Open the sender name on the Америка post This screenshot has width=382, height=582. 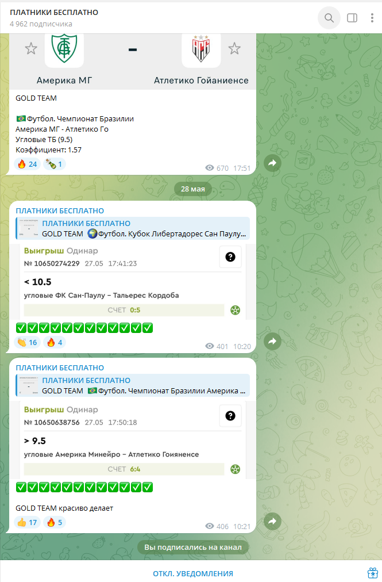tap(60, 367)
